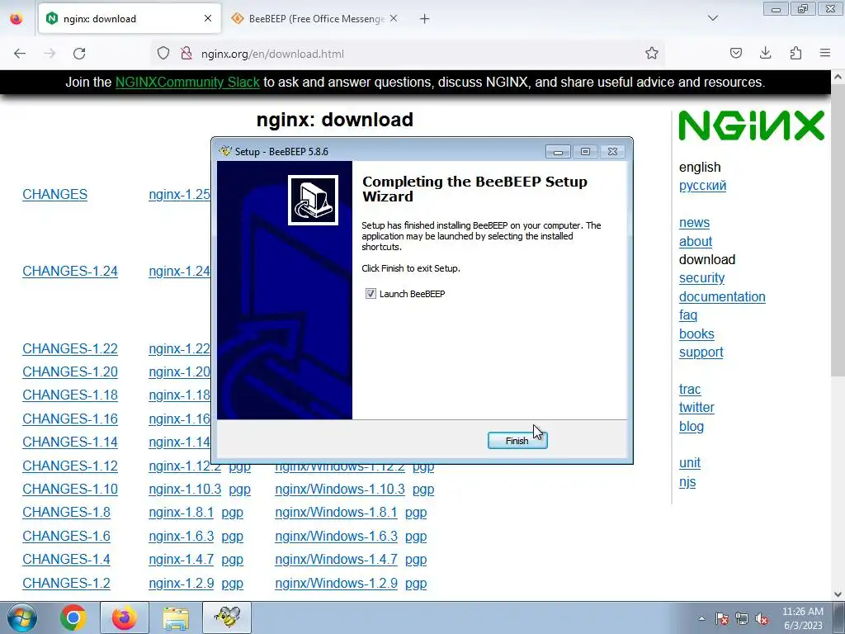Open the CHANGES-1.22 link

(x=70, y=349)
